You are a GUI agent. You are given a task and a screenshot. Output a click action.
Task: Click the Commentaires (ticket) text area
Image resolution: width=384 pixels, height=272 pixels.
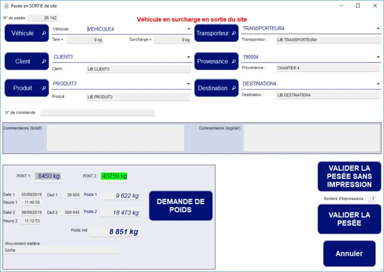(115, 138)
